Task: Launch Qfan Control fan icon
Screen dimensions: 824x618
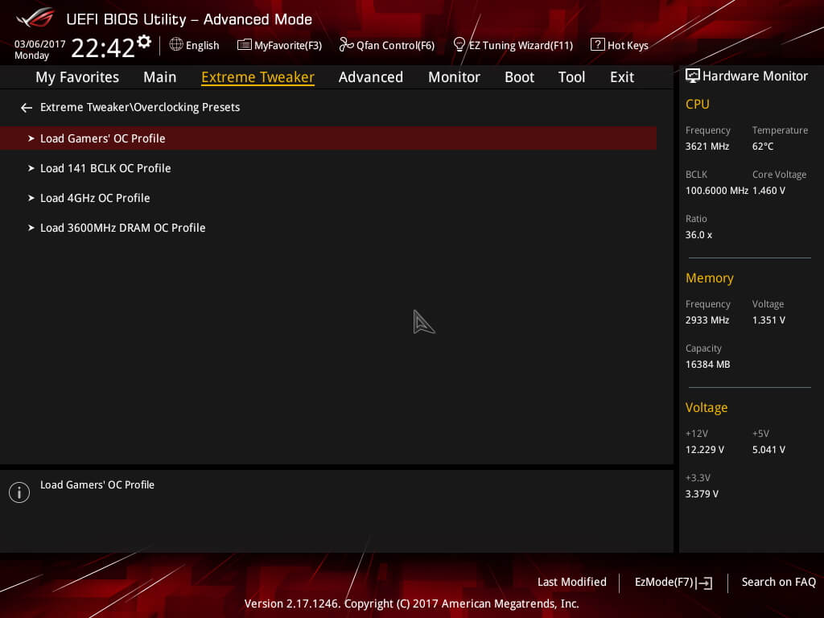Action: coord(346,45)
